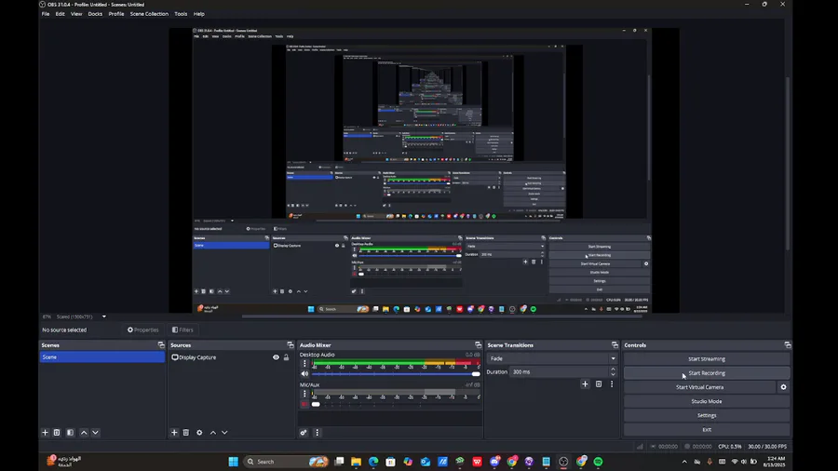Click the Start Streaming button
The image size is (838, 471).
click(x=707, y=359)
